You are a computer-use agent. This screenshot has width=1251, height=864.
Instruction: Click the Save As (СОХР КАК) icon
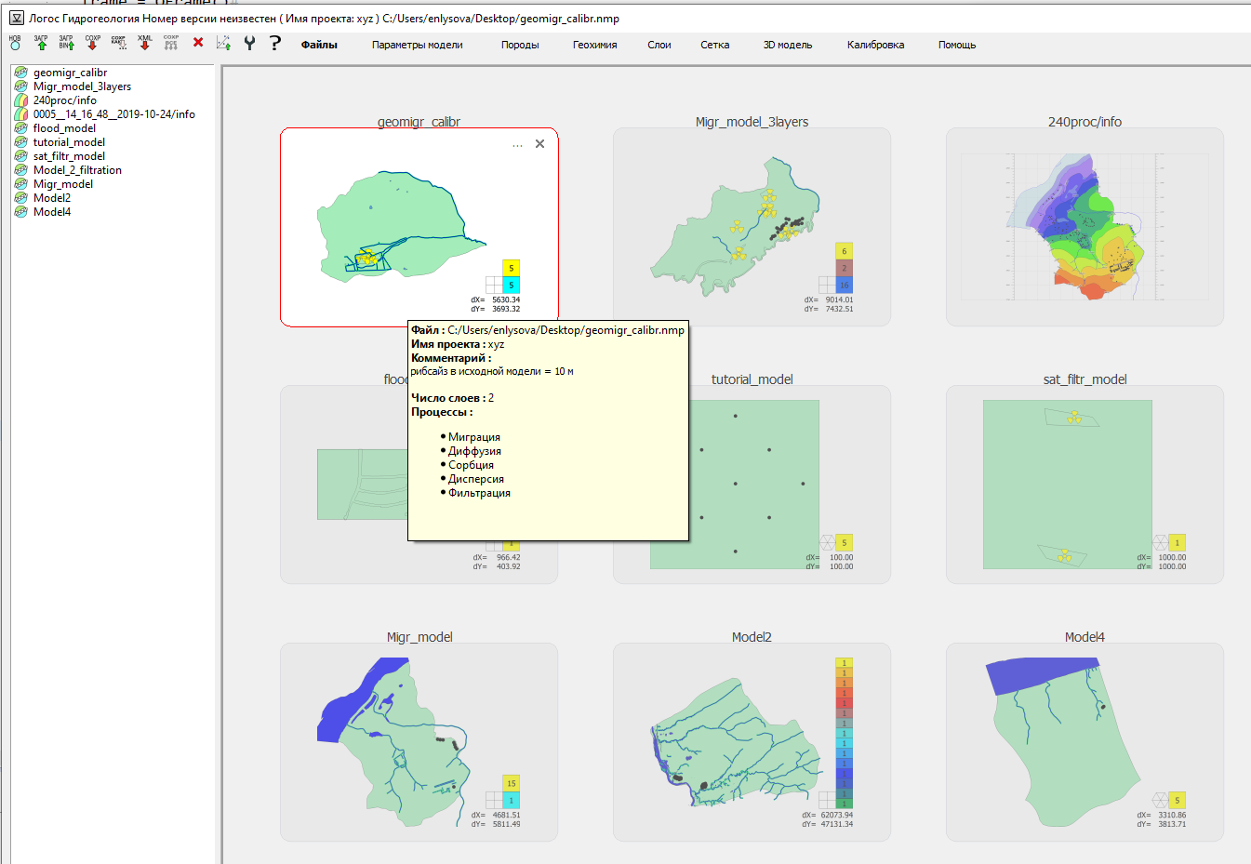click(x=118, y=43)
